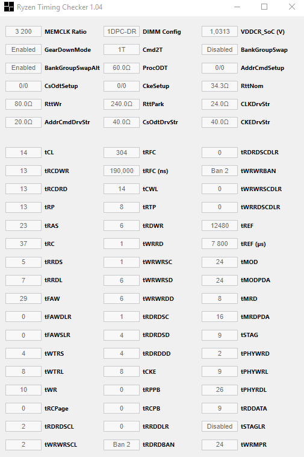Select the GearDownMode Enabled field
Viewport: 304px width, 457px height.
(23, 49)
